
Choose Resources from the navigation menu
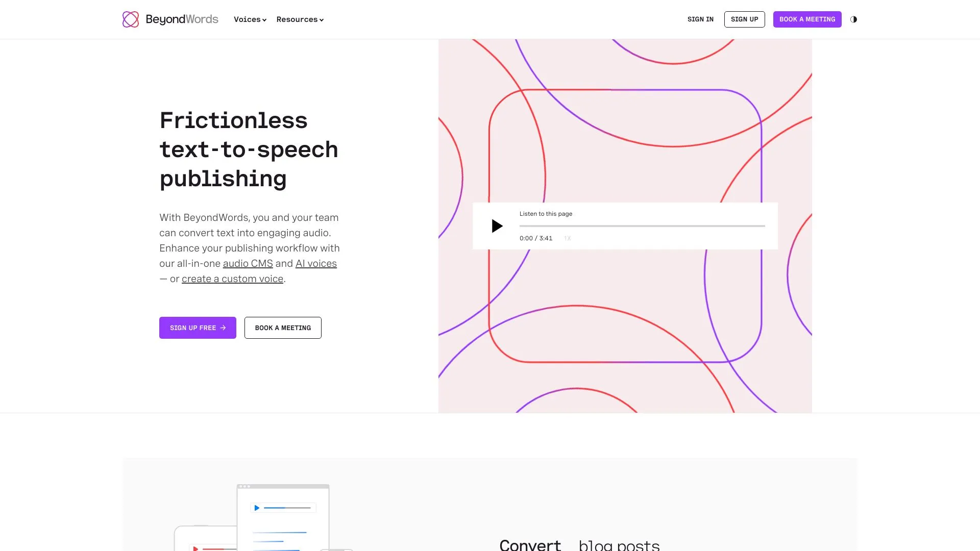coord(297,19)
